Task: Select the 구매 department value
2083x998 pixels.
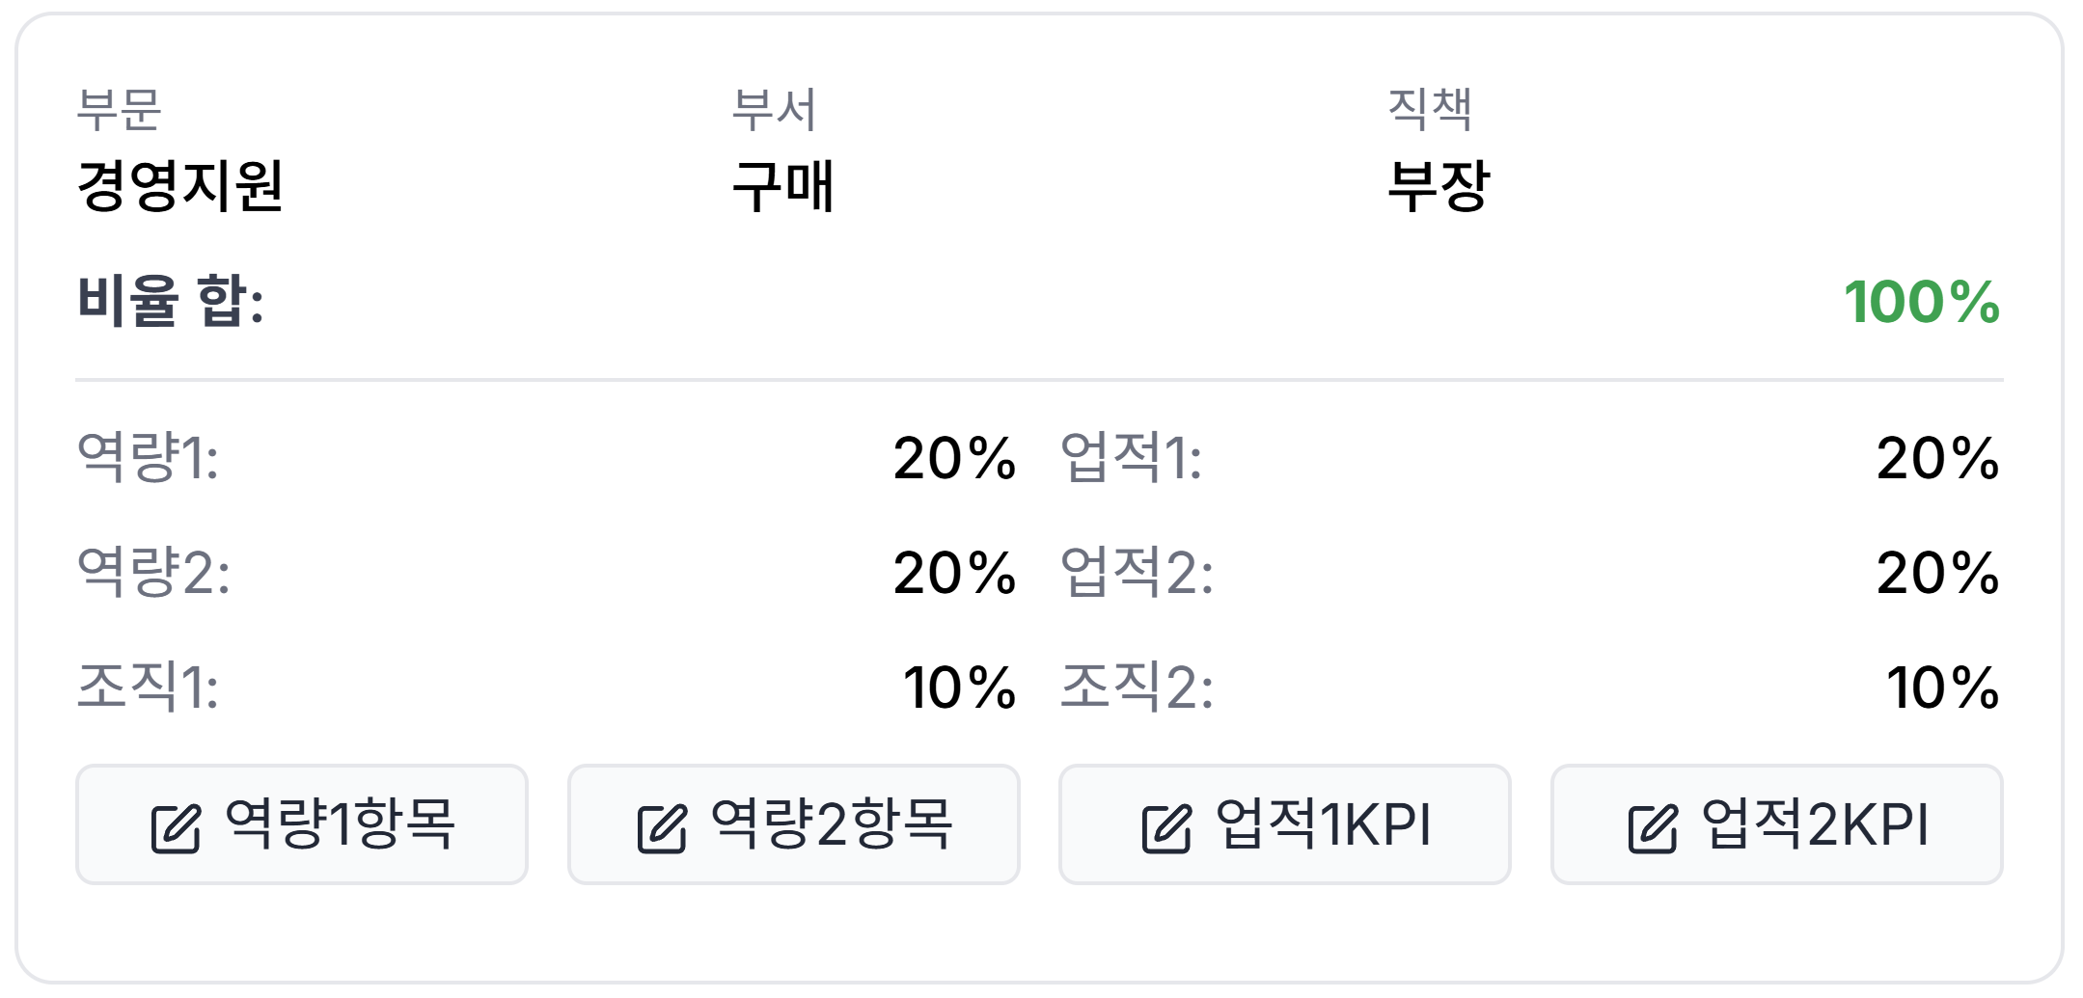Action: 782,185
